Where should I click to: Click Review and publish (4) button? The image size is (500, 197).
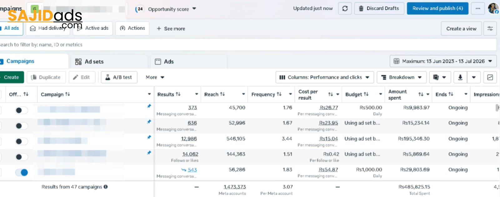[x=437, y=8]
